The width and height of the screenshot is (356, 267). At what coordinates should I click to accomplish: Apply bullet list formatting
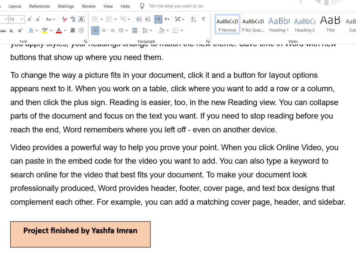(95, 19)
